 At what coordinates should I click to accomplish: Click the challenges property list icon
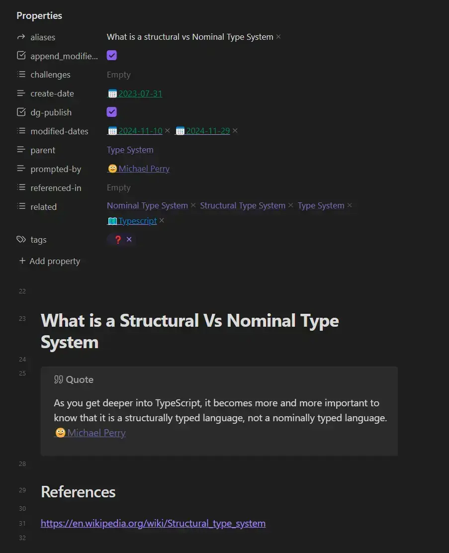tap(21, 75)
